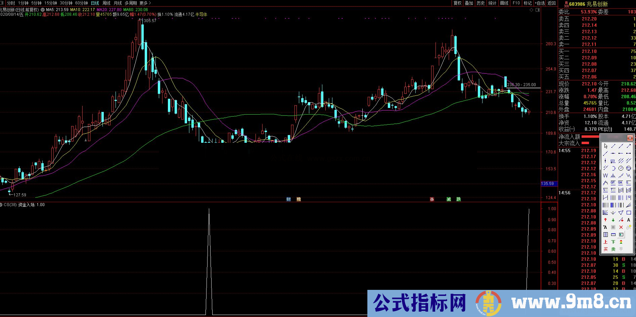Select the trend line drawing tool
This screenshot has height=317, width=636.
(x=614, y=146)
